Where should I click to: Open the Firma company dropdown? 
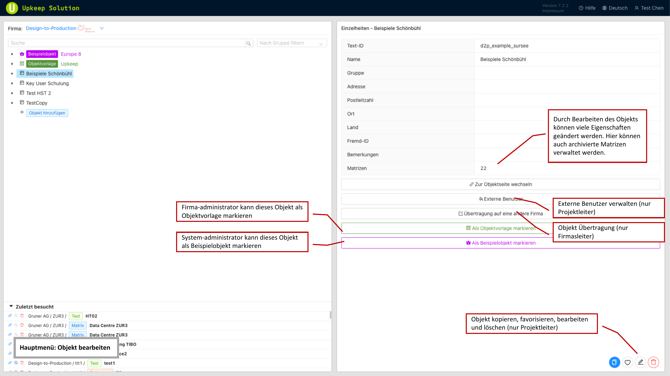coord(102,28)
